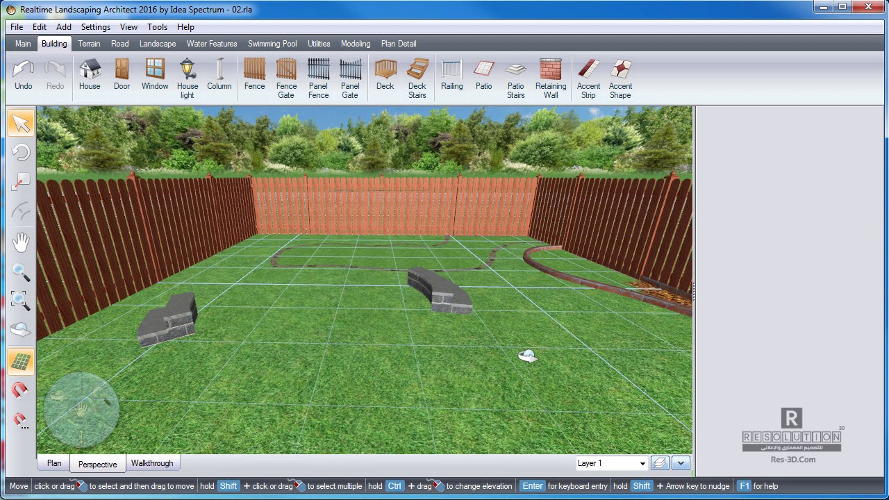Select the Perspective view tab

(98, 464)
